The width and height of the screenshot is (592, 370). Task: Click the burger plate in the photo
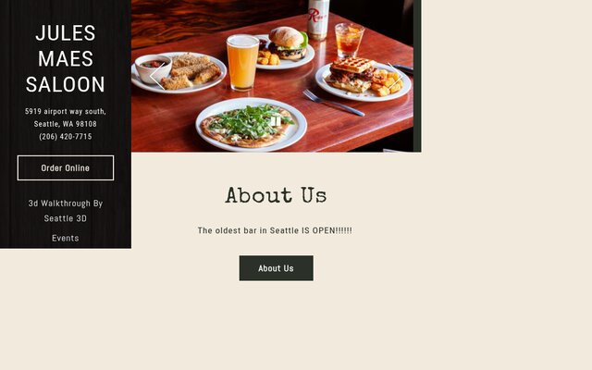(x=285, y=50)
